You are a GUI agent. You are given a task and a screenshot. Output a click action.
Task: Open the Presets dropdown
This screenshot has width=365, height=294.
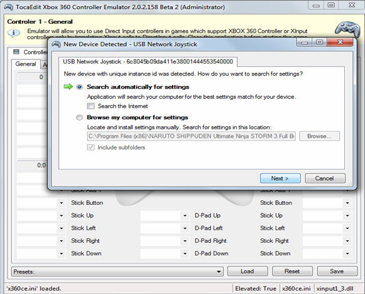click(x=117, y=272)
